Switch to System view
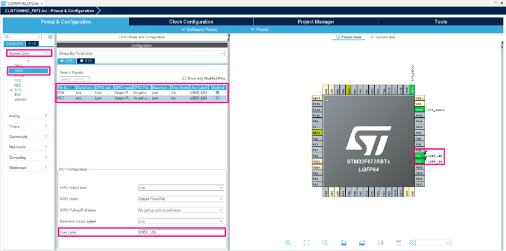 [383, 37]
